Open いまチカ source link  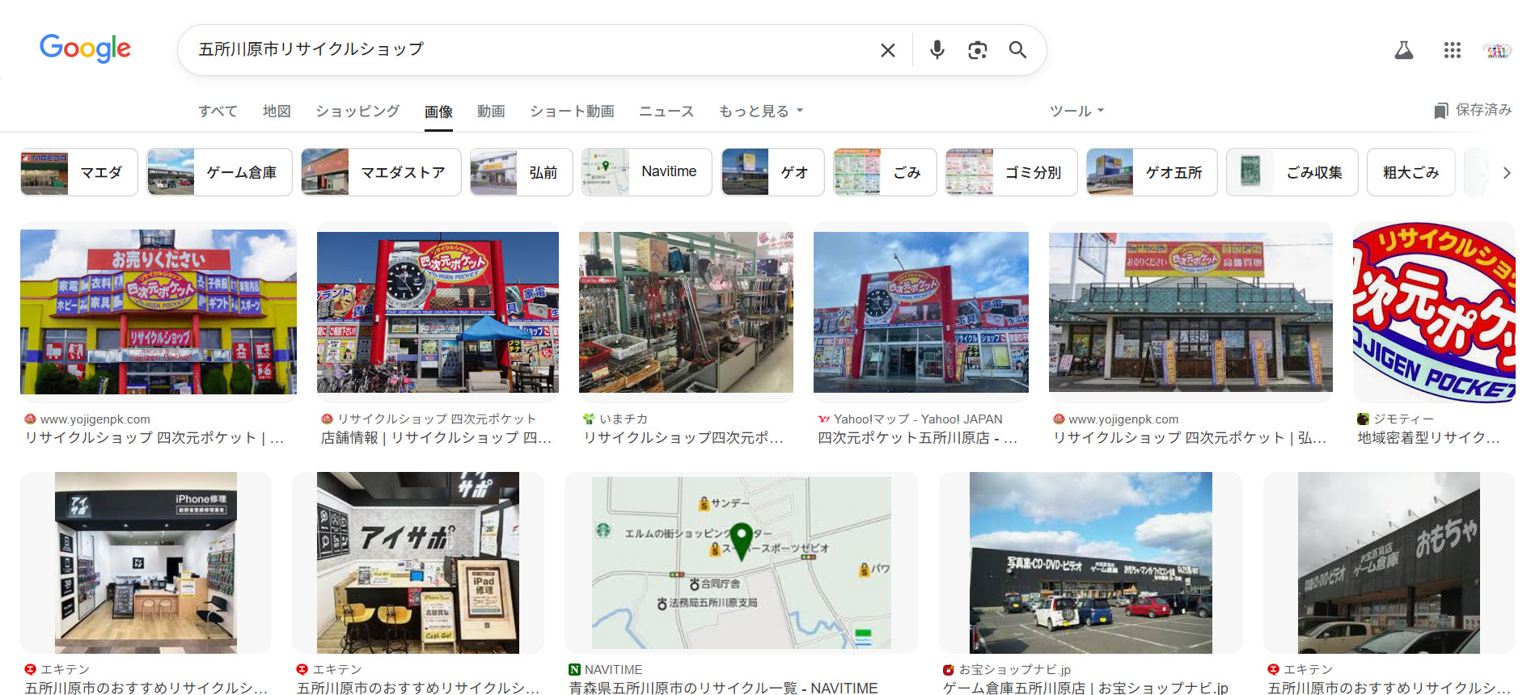pyautogui.click(x=615, y=419)
